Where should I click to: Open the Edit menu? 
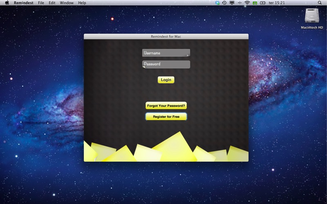(x=52, y=3)
